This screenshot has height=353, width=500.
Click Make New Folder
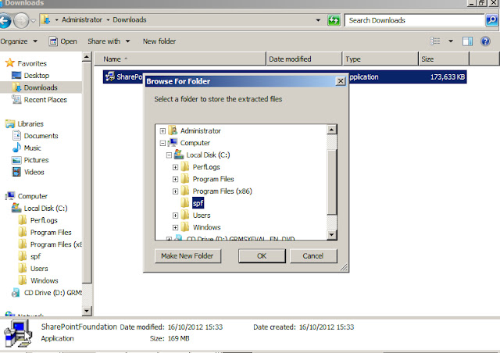(187, 256)
